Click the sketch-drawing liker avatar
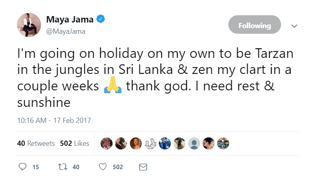The height and width of the screenshot is (184, 314). [x=150, y=143]
